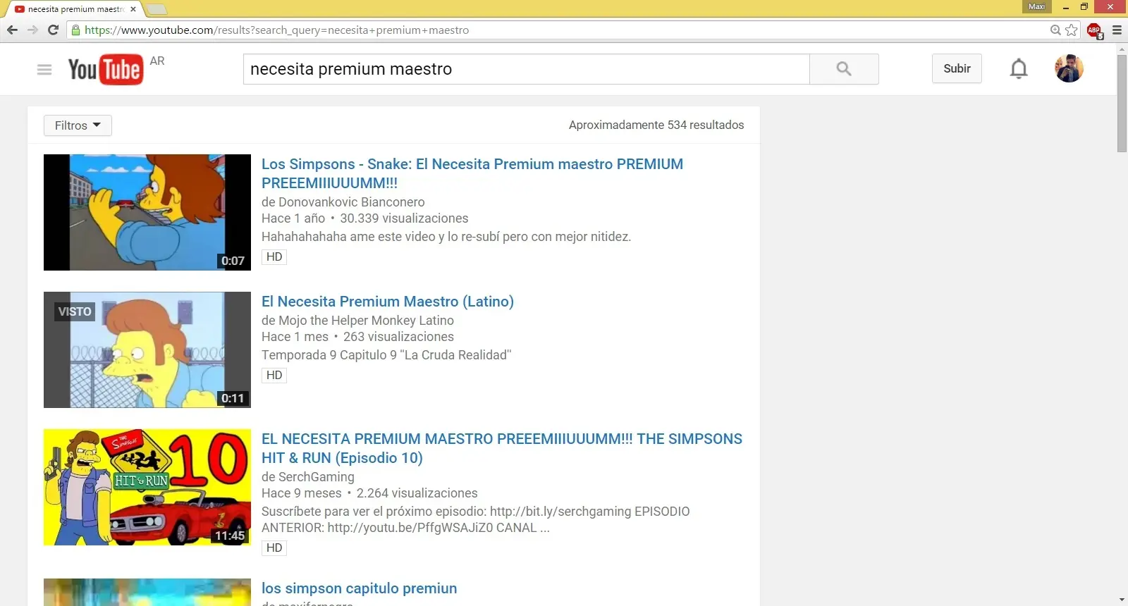Open 'El Necesita Premium Maestro (Latino)' title
This screenshot has width=1128, height=606.
click(387, 302)
